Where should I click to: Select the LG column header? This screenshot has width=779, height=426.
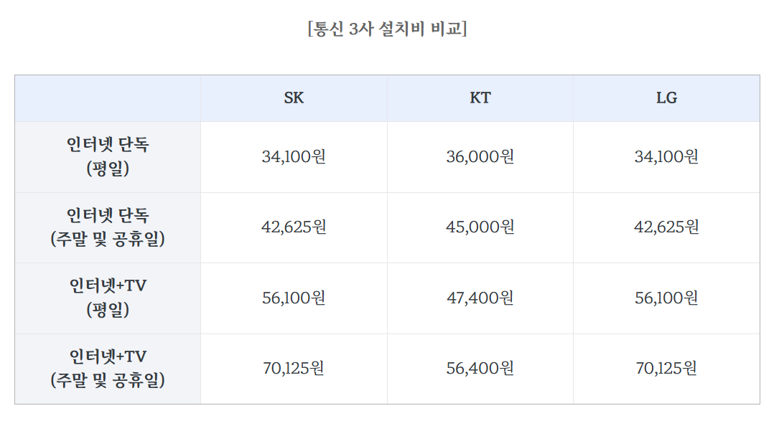pos(666,98)
